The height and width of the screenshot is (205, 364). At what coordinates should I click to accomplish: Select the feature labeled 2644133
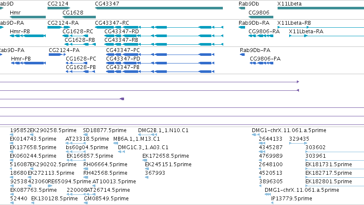tap(270, 139)
